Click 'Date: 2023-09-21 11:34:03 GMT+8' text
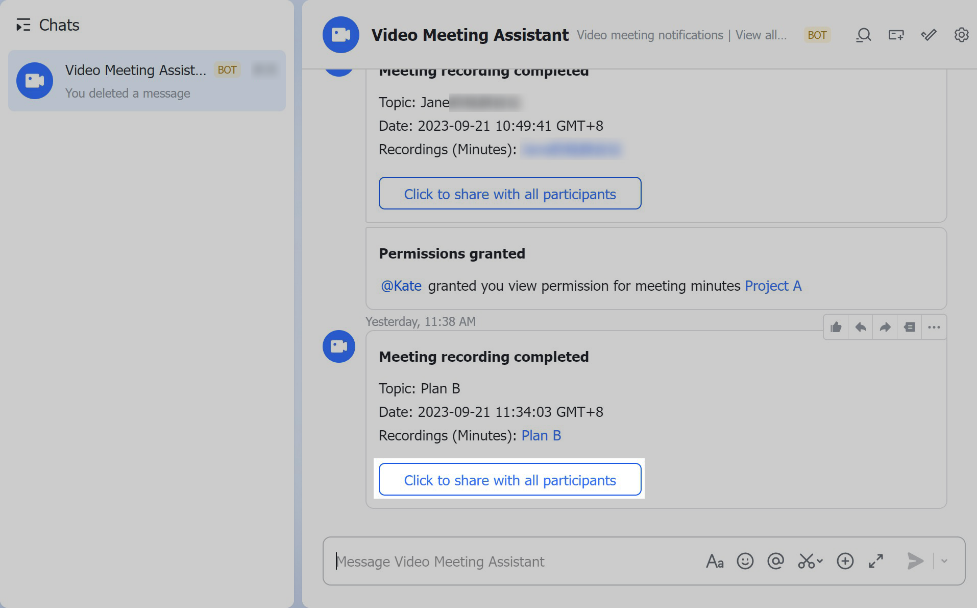 (491, 412)
